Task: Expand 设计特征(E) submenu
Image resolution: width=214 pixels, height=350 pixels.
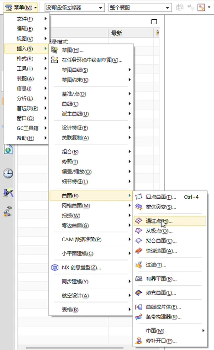Action: coord(91,128)
